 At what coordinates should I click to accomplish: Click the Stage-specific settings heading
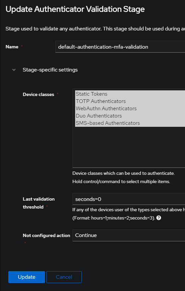50,70
